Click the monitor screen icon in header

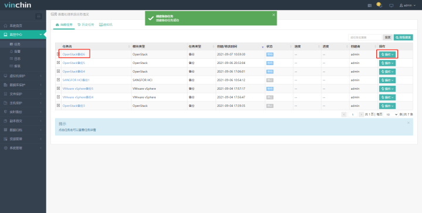(x=392, y=5)
